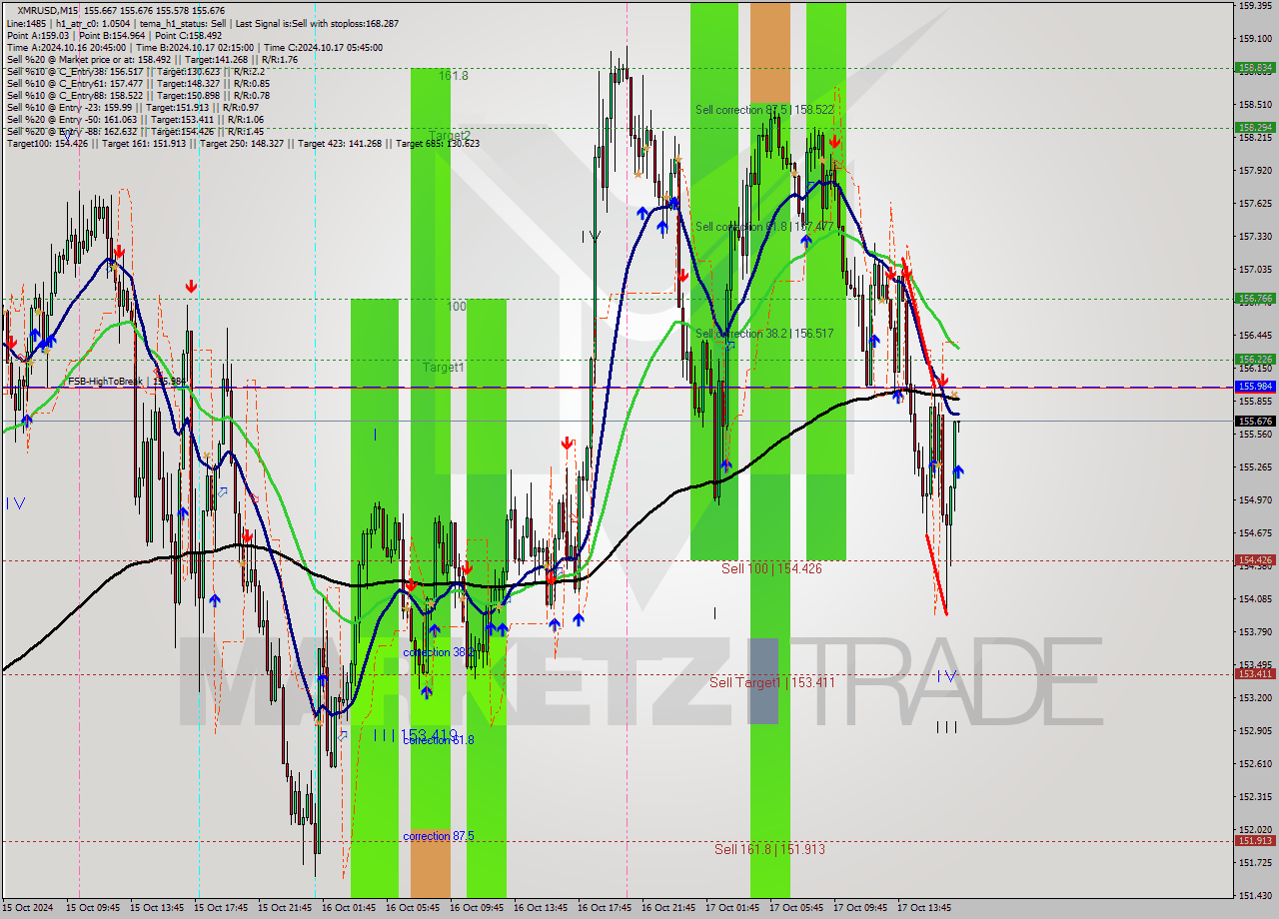Click the red 153.411 price tag
Screen dimensions: 1279x919
point(1255,673)
